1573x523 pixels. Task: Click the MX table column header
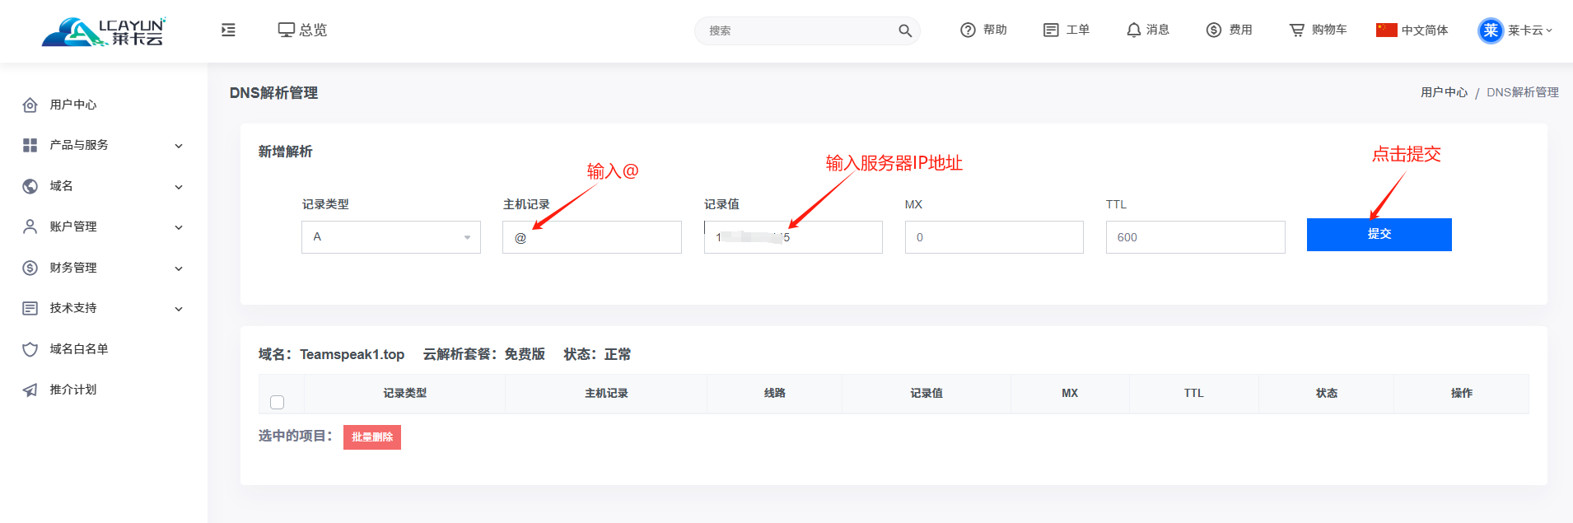(1070, 394)
